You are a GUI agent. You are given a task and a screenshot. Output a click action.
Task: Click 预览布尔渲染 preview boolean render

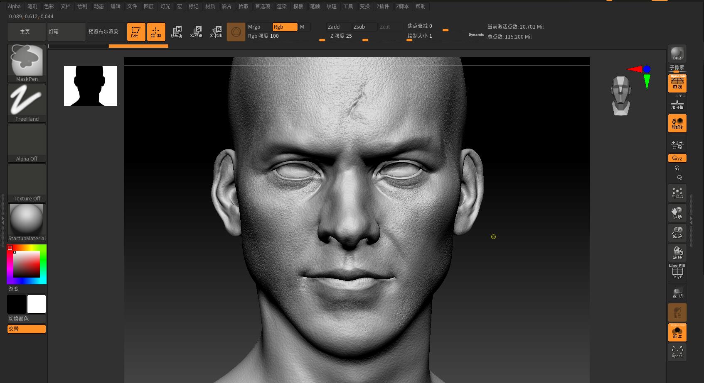point(106,32)
